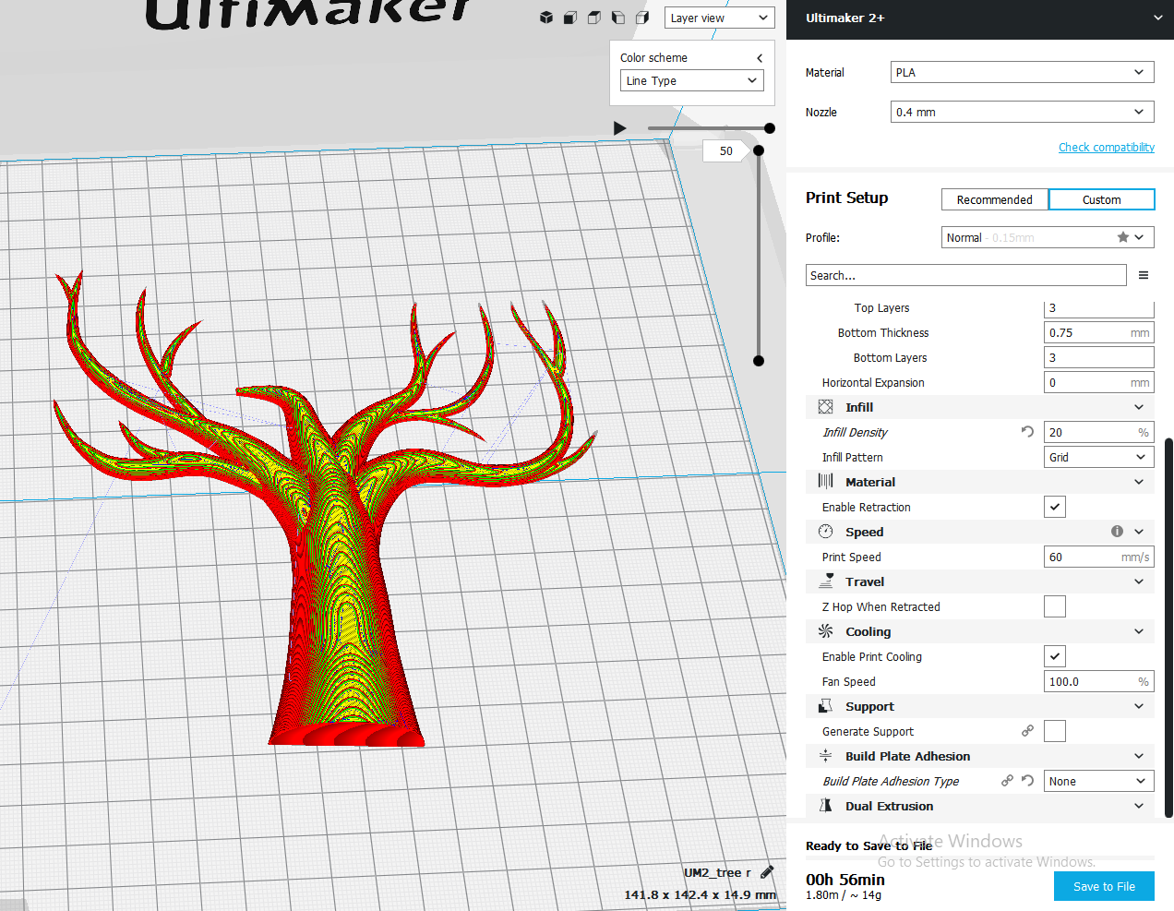Switch camera to left side view cube icon
Image resolution: width=1174 pixels, height=911 pixels.
click(618, 18)
